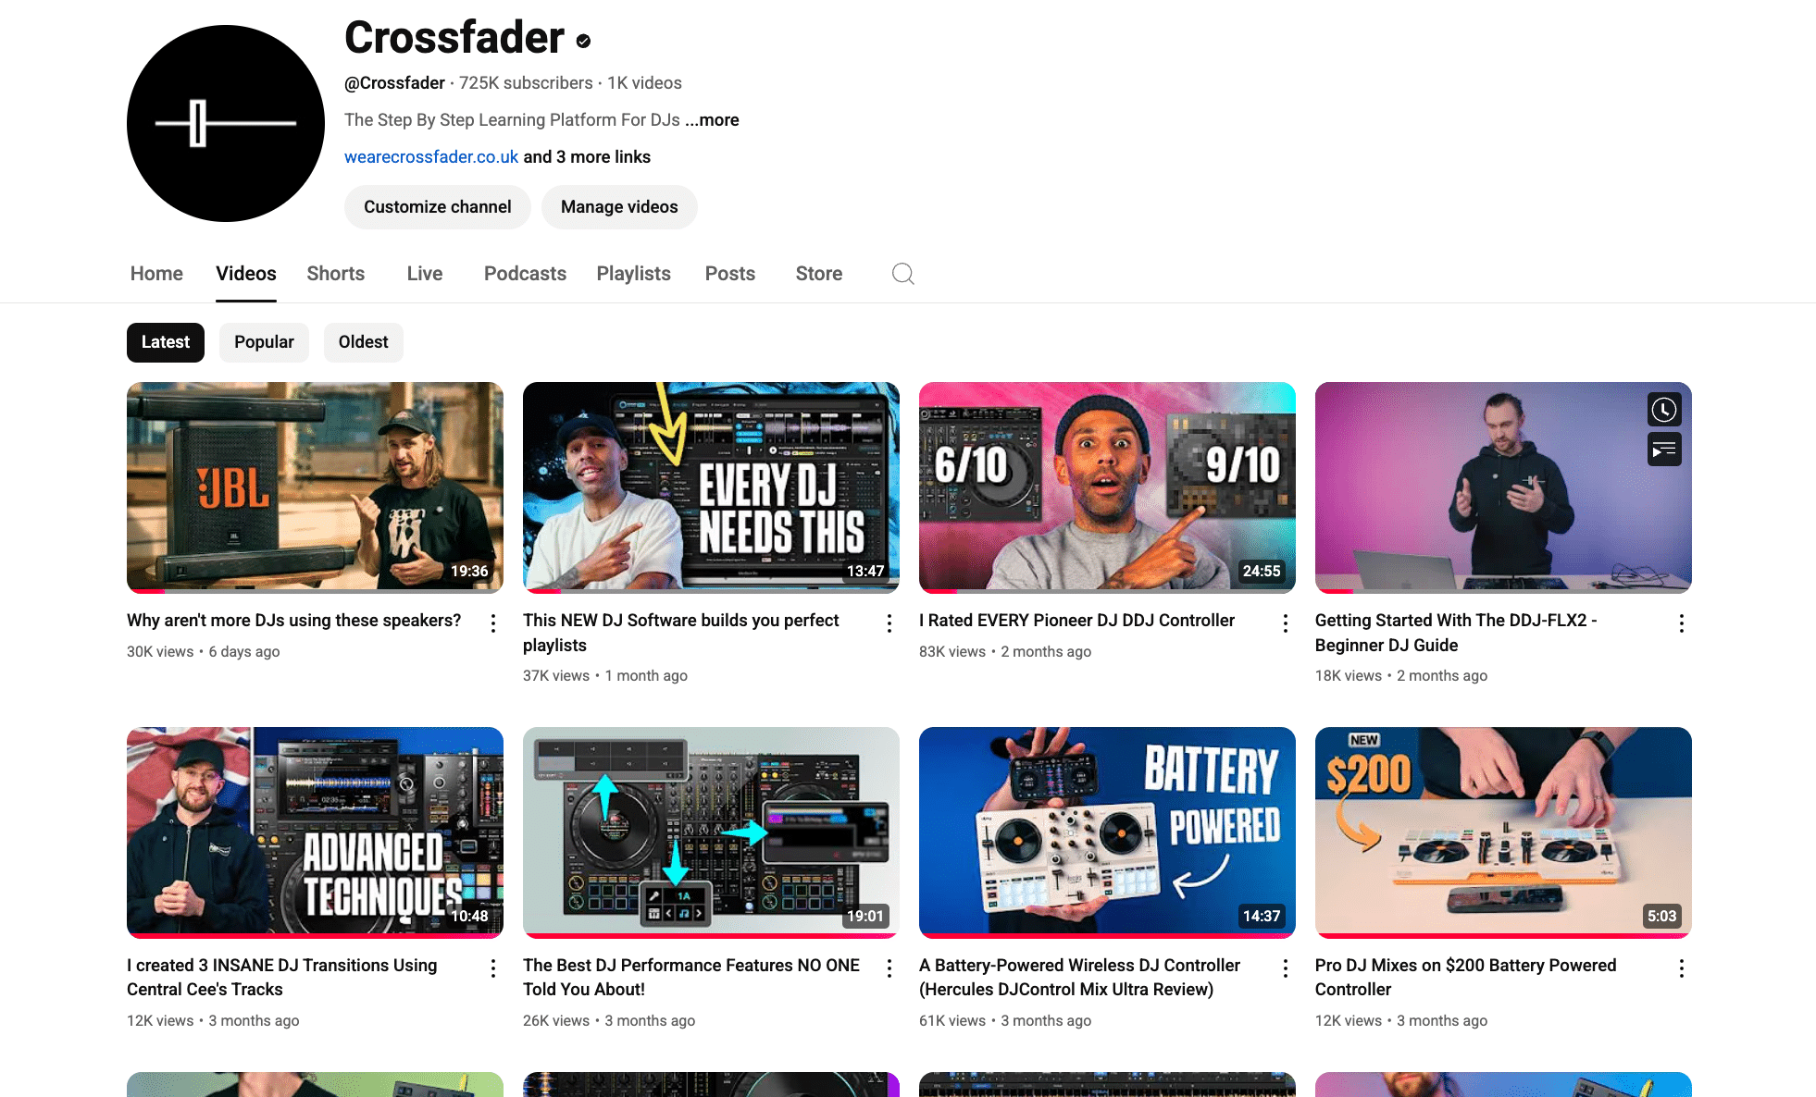Expand the 'and 3 more links' list
Screen dimensions: 1816x1097
[587, 157]
